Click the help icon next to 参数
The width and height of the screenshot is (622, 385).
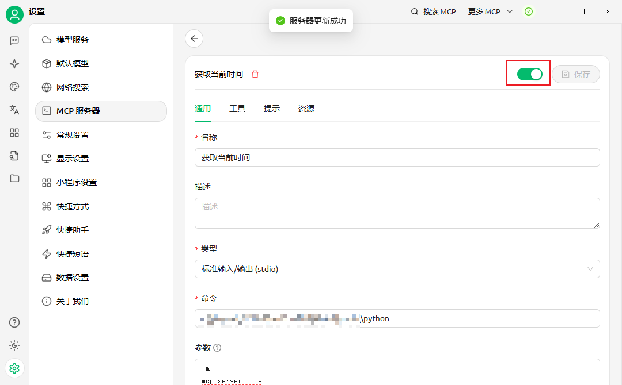(217, 348)
